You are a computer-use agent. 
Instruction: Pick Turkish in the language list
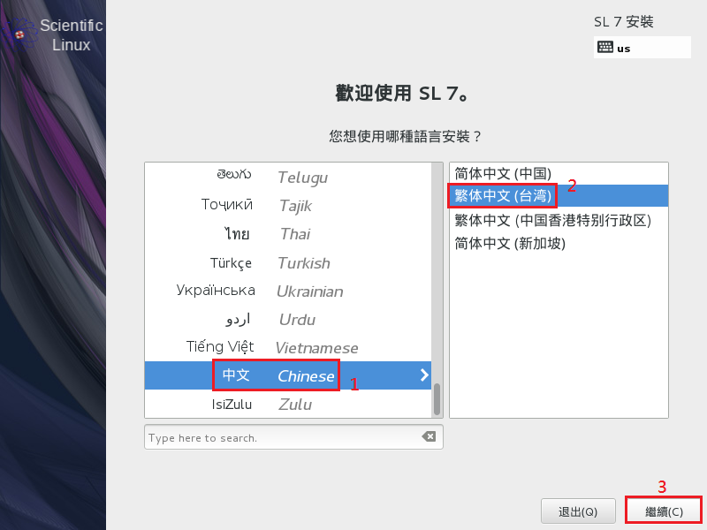(x=288, y=262)
